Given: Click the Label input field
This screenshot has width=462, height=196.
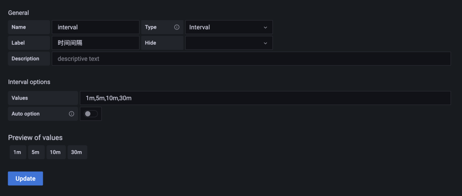Looking at the screenshot, I should coord(95,43).
